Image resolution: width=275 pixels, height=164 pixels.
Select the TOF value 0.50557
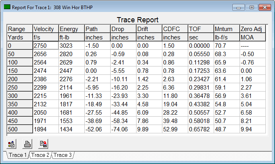click(x=201, y=113)
